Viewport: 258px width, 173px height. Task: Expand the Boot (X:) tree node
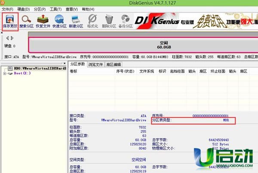4,74
